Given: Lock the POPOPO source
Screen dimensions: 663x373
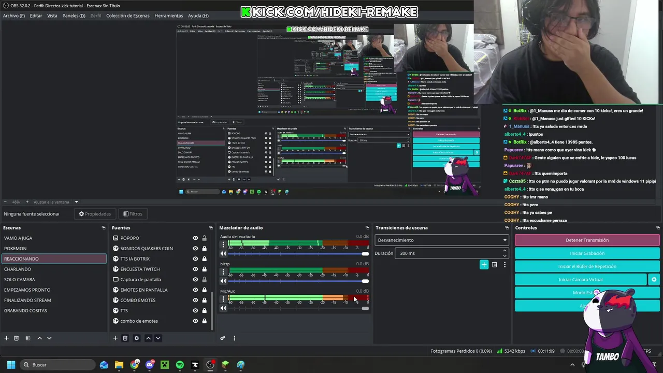Looking at the screenshot, I should pos(204,238).
